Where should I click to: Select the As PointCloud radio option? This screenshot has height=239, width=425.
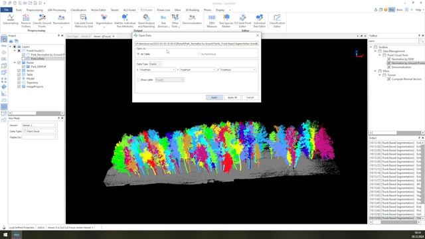(x=199, y=54)
